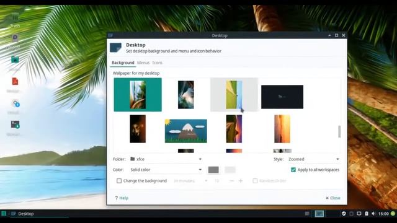The image size is (397, 223).
Task: Click the window menu icon in title bar
Action: coord(110,35)
